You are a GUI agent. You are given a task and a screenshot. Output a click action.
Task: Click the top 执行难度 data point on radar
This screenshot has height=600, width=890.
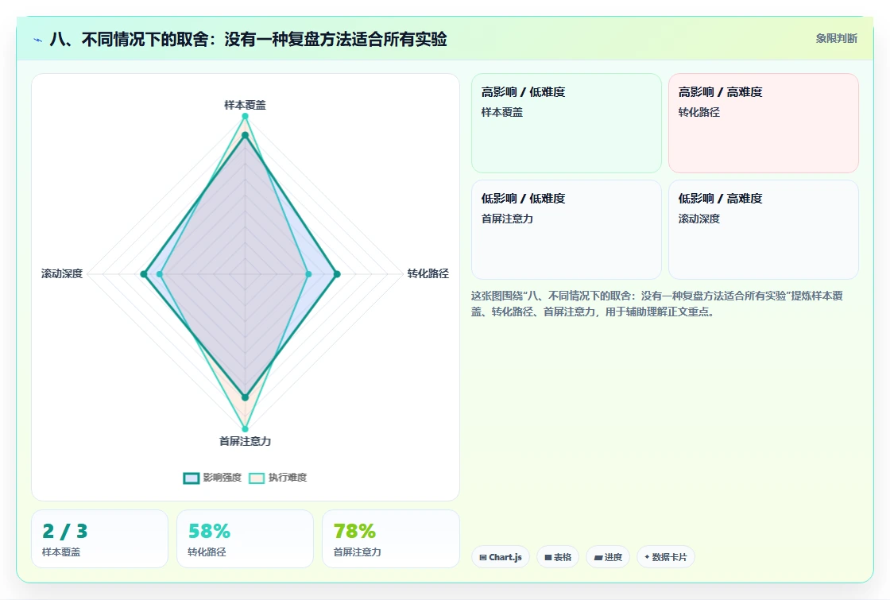click(246, 116)
